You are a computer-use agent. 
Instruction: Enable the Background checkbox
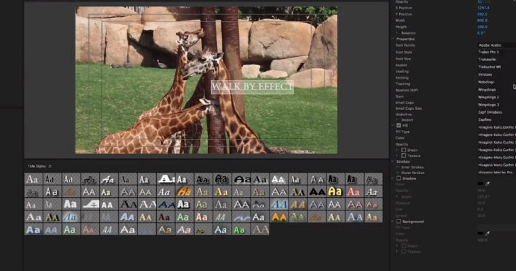(399, 222)
